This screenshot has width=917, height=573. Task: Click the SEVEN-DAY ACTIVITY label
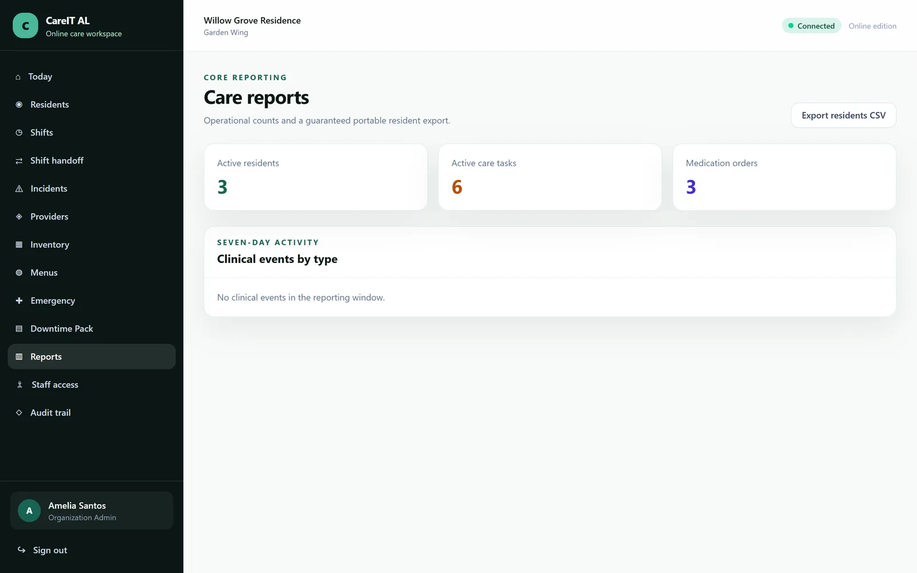point(268,243)
